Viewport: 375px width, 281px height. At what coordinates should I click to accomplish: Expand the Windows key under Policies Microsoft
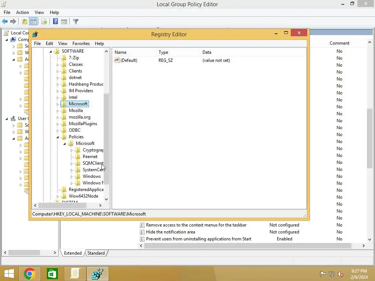click(71, 177)
